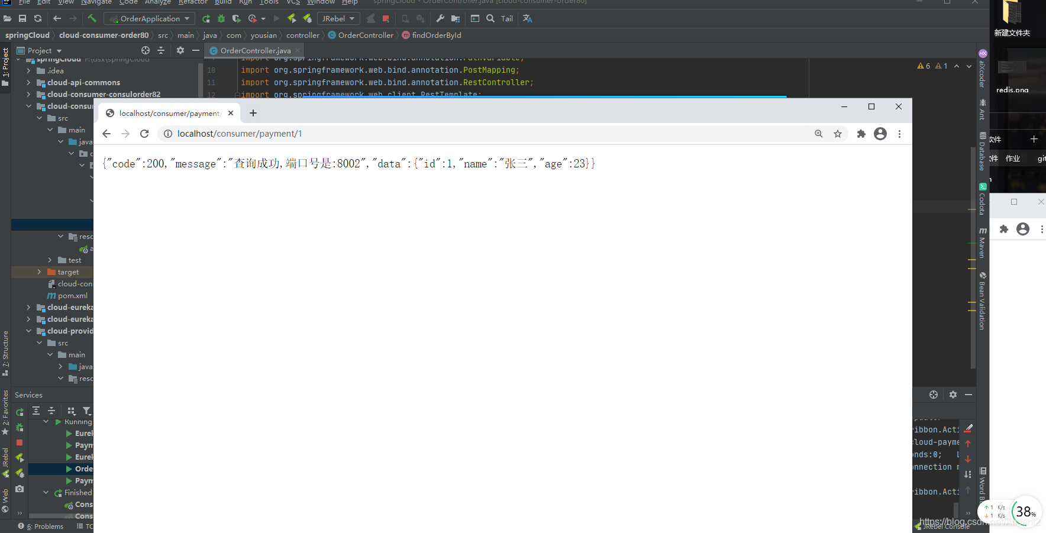
Task: Select pom.xml in project tree
Action: click(x=67, y=295)
